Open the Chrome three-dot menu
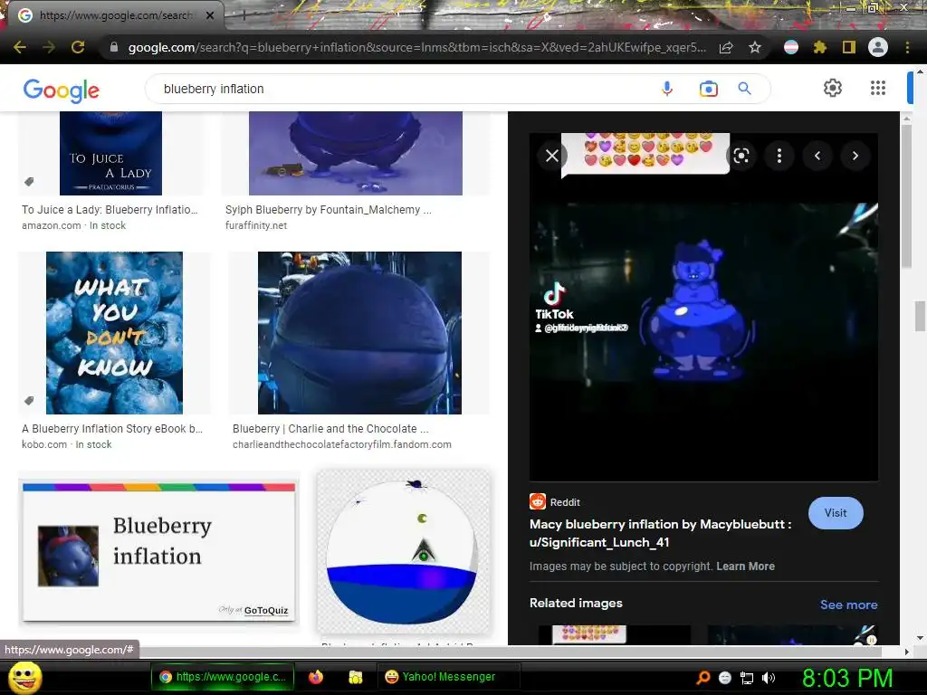 coord(907,47)
